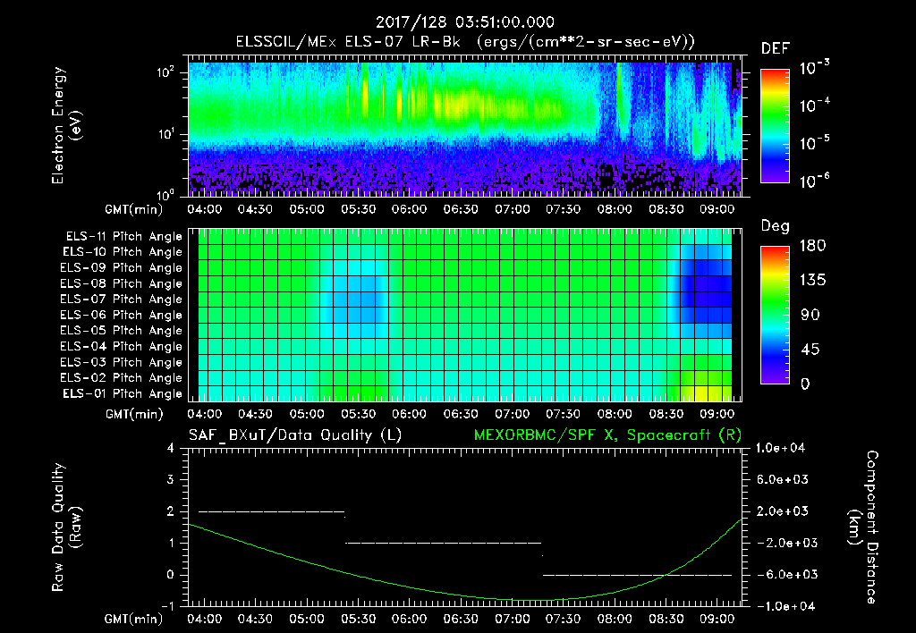Click the plot timestamp 2017/128 03:51:00.000
Screen dimensions: 916x633
tap(464, 22)
